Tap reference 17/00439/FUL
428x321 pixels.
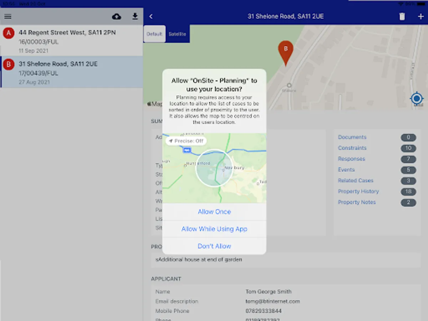pyautogui.click(x=39, y=73)
